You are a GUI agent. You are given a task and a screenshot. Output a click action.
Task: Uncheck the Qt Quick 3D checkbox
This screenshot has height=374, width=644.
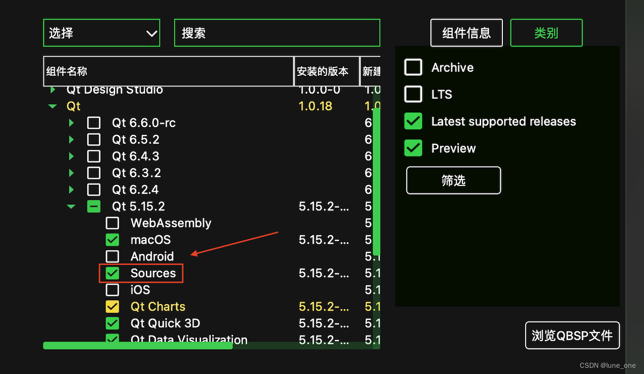click(112, 323)
